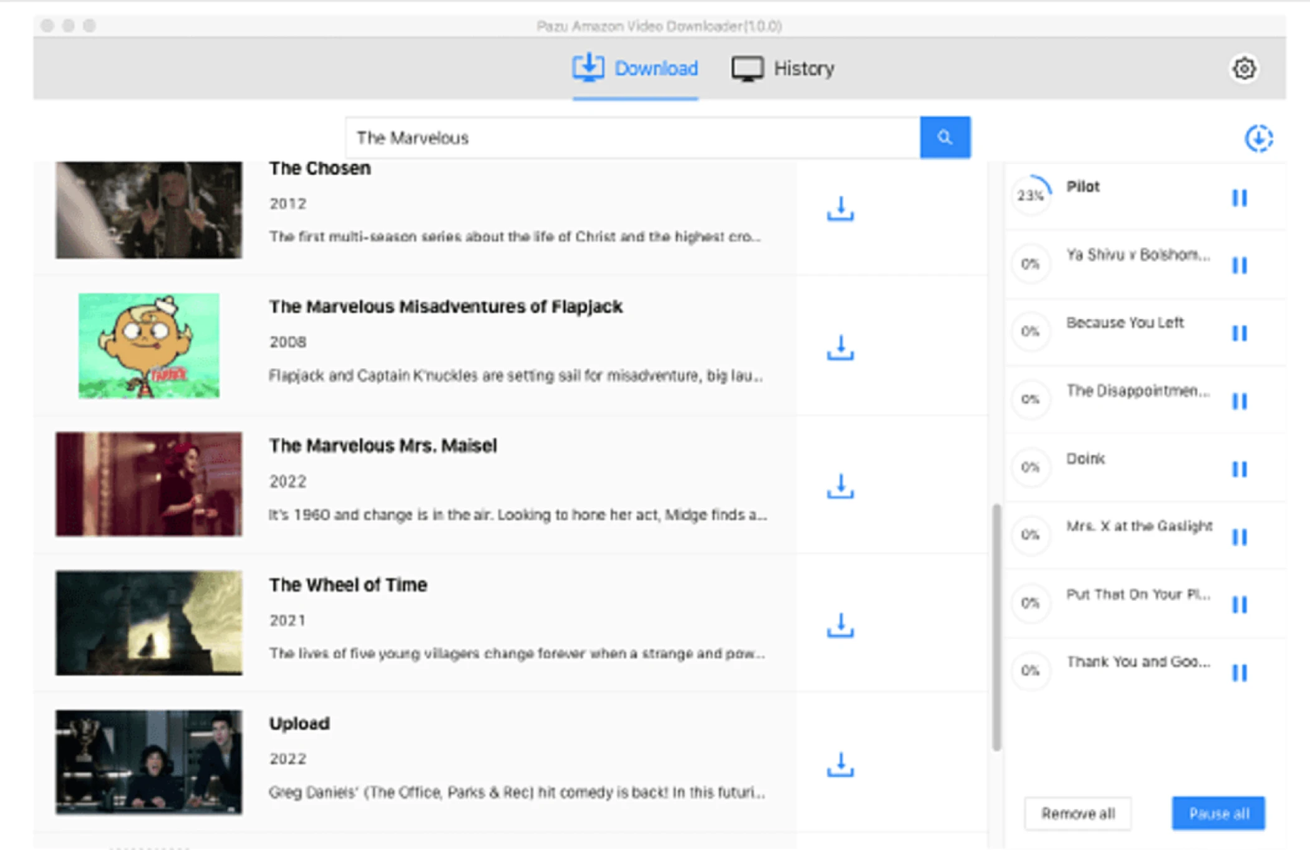Screen dimensions: 1310x850
Task: Download The Marvelous Mrs. Maisel
Action: point(840,486)
